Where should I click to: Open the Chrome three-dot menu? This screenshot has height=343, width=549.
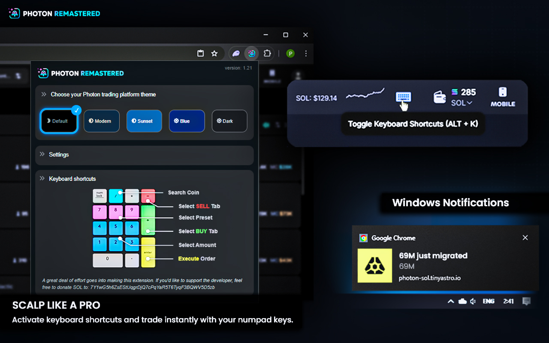306,54
